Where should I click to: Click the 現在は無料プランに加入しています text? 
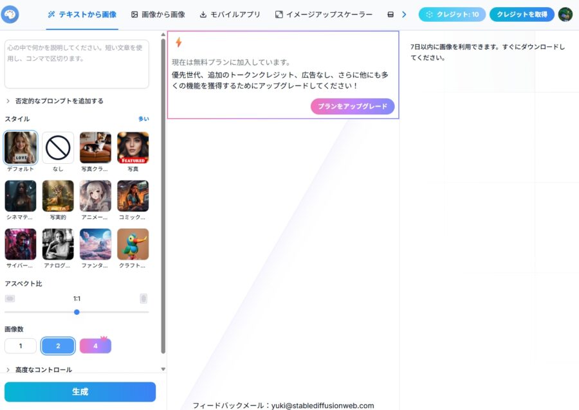[231, 62]
